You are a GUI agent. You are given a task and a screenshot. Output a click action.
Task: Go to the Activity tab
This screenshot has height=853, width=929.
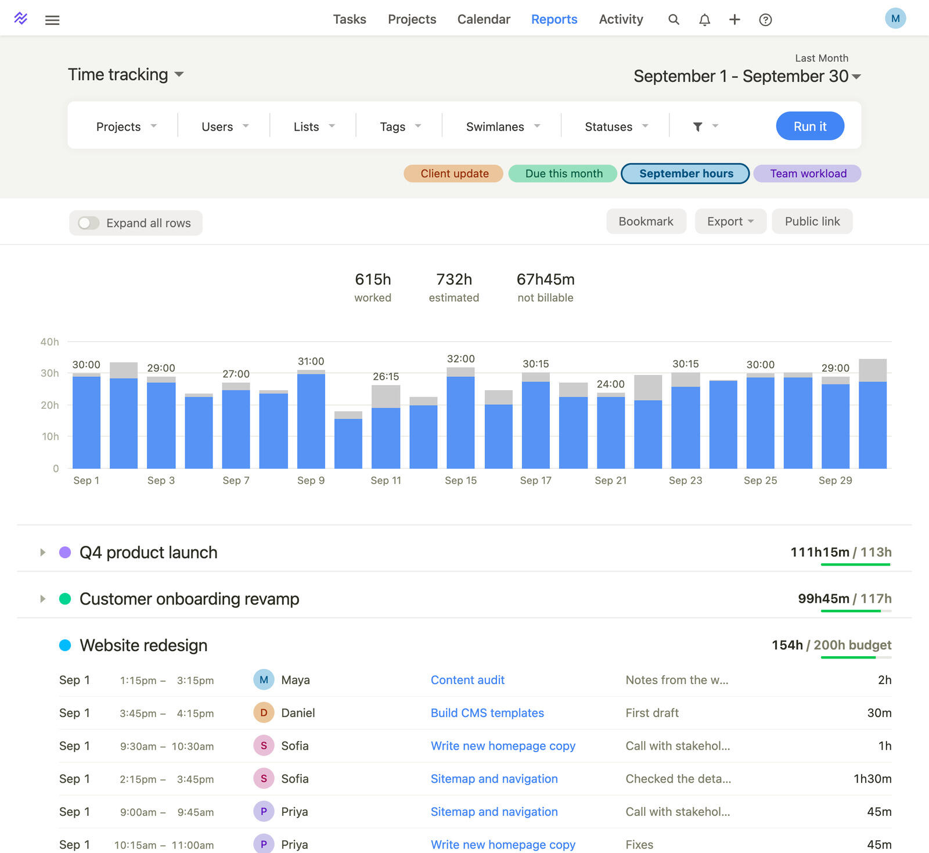621,19
